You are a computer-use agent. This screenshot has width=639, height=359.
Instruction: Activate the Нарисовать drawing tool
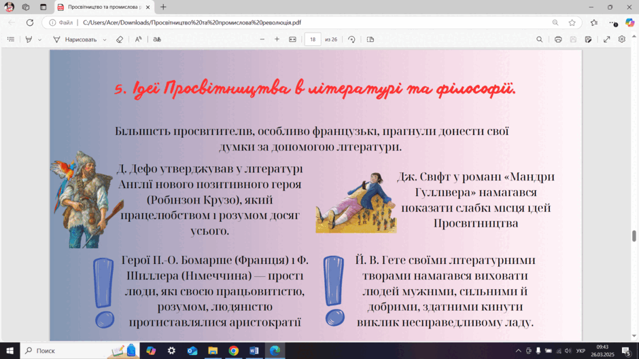pos(75,39)
